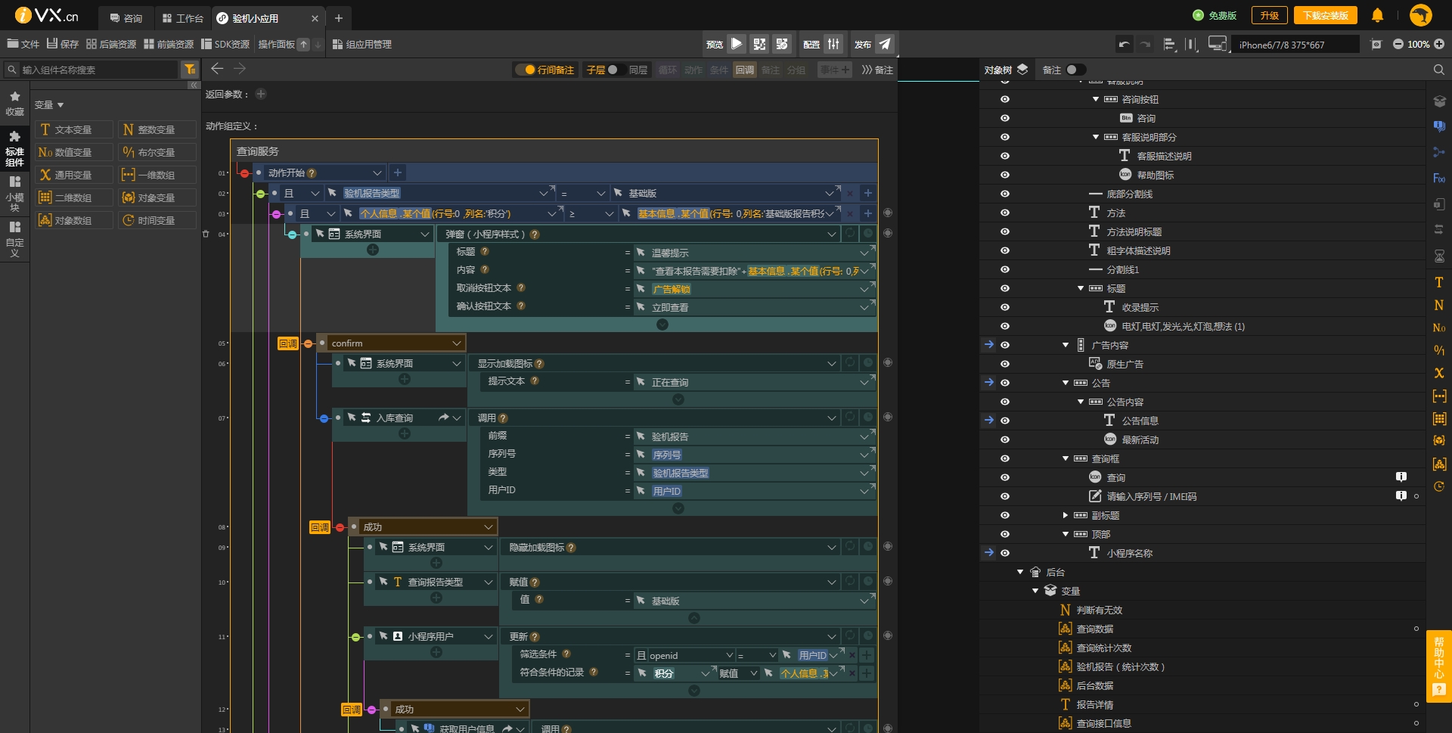This screenshot has width=1452, height=733.
Task: Toggle visibility of 客服描述说明 row
Action: [x=1005, y=156]
